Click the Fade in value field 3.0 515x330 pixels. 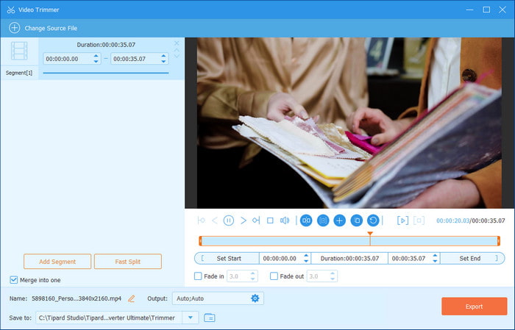[242, 276]
